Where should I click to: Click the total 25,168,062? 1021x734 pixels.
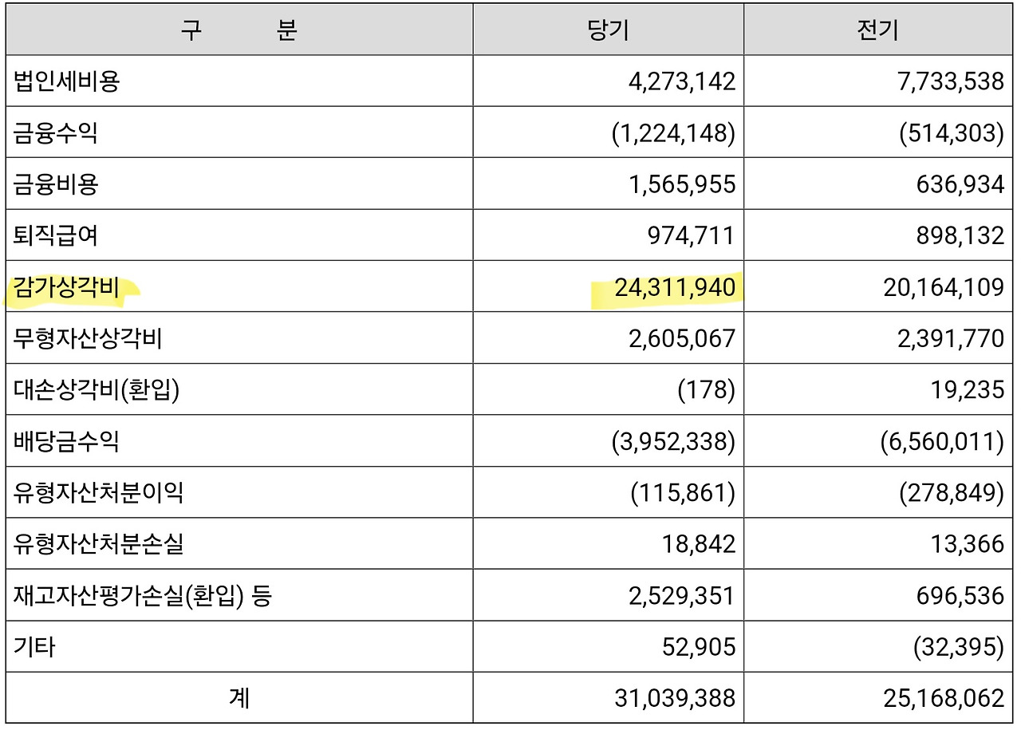944,699
